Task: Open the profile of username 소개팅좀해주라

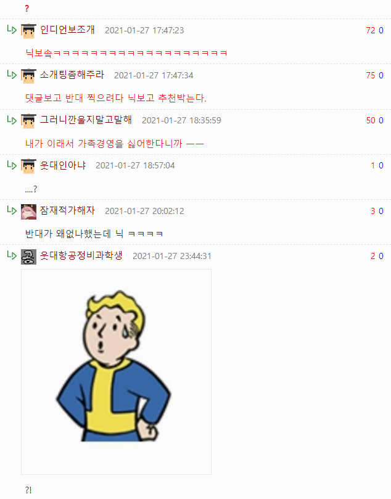Action: (x=72, y=75)
